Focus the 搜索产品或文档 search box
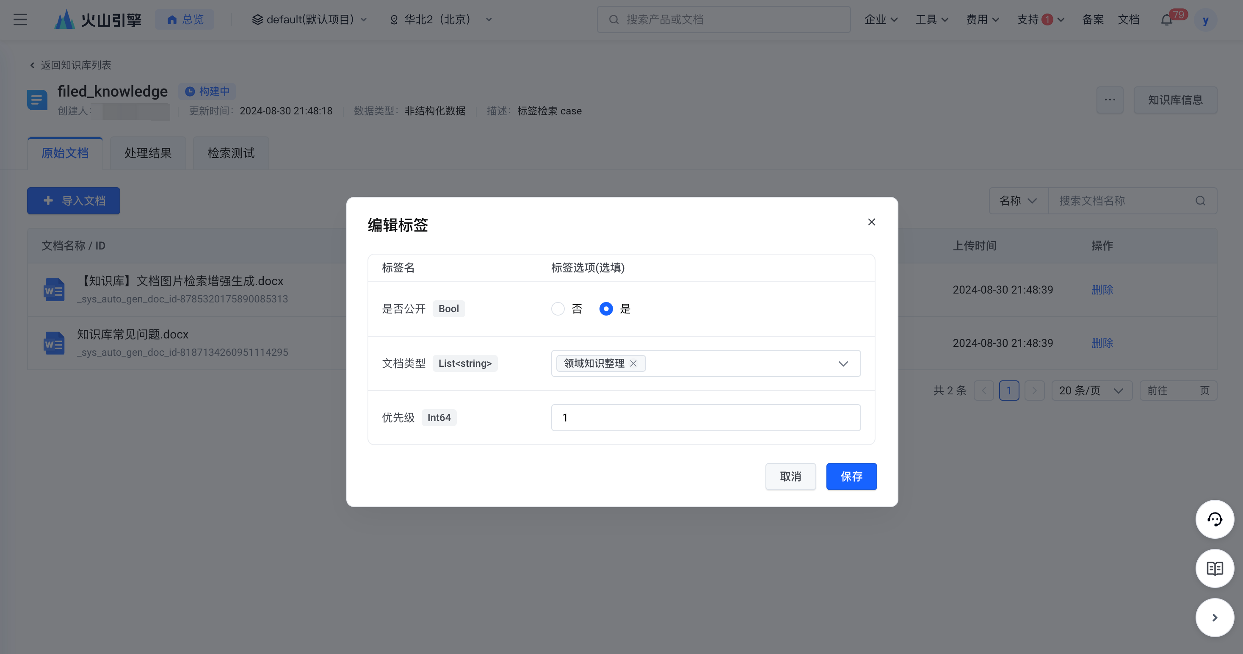 pos(723,19)
